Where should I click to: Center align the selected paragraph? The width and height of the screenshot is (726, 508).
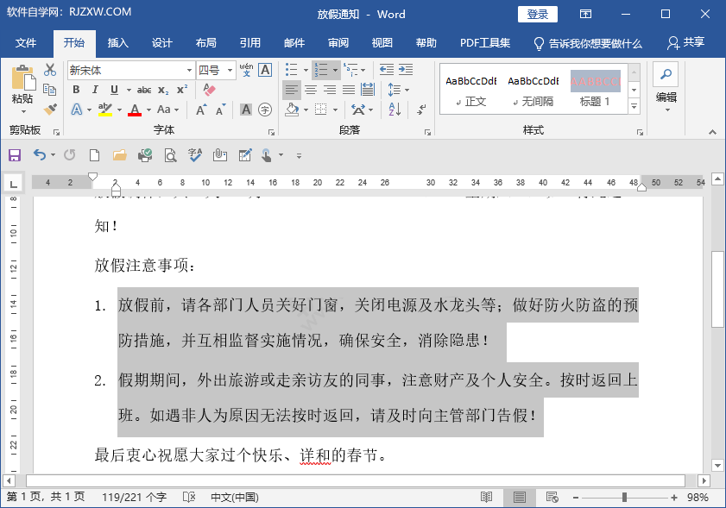pos(311,89)
